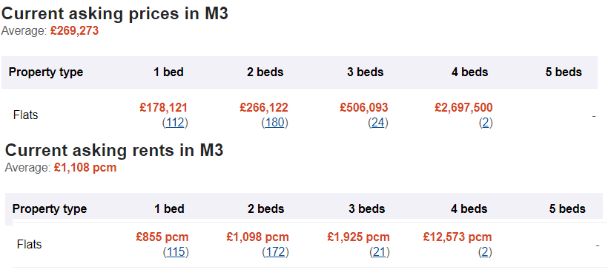Image resolution: width=611 pixels, height=278 pixels.
Task: Open the 24 three-bed flats for sale link
Action: point(378,123)
